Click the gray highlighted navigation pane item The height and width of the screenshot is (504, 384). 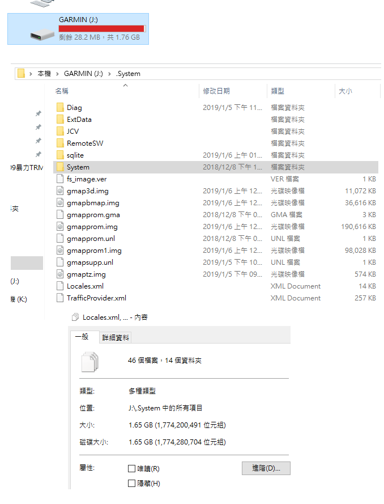(x=27, y=263)
